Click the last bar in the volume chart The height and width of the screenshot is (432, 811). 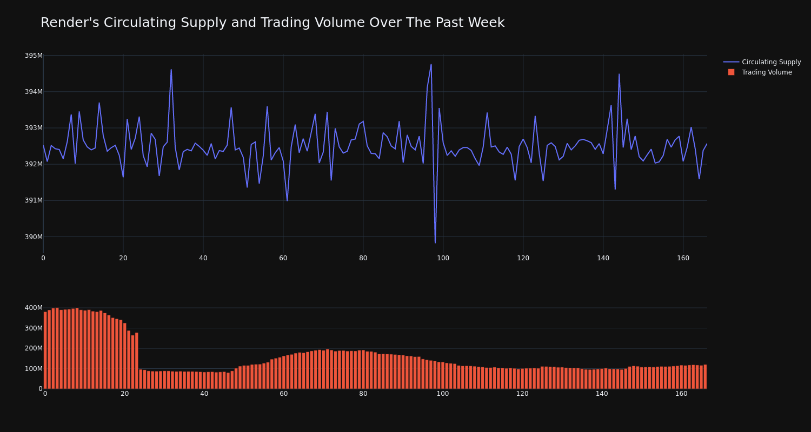pos(705,376)
